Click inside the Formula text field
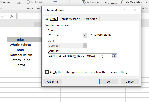The height and width of the screenshot is (102, 149). click(80, 56)
